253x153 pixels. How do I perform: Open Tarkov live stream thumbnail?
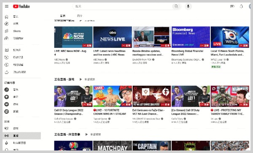(x=230, y=96)
